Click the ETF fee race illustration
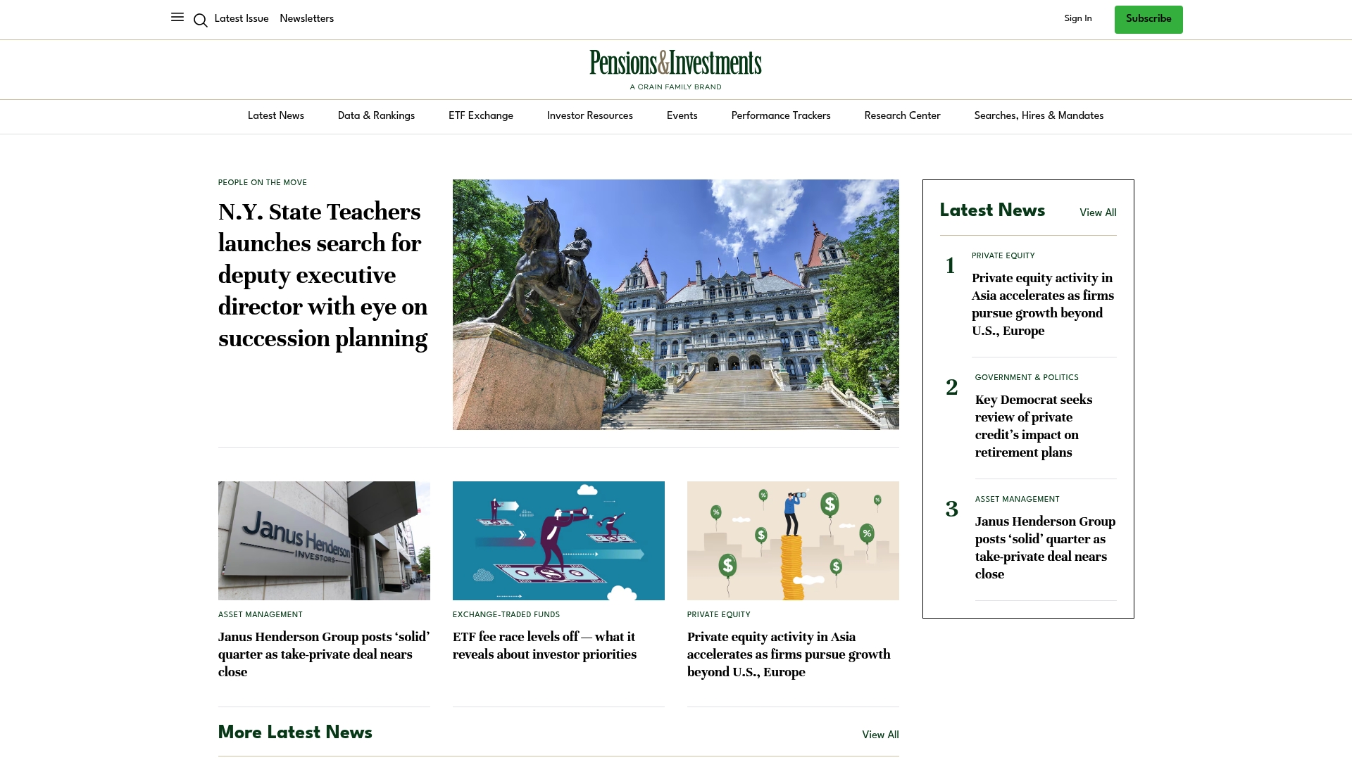The height and width of the screenshot is (760, 1352). click(x=558, y=540)
